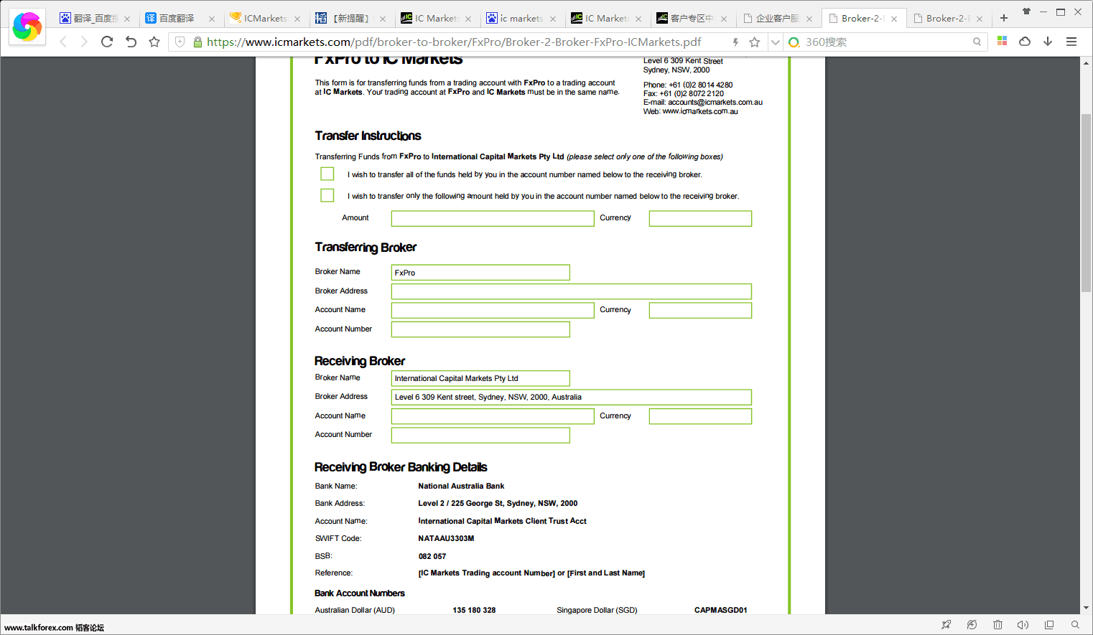The image size is (1093, 635).
Task: Click the Transferring Broker Account Name field
Action: (493, 310)
